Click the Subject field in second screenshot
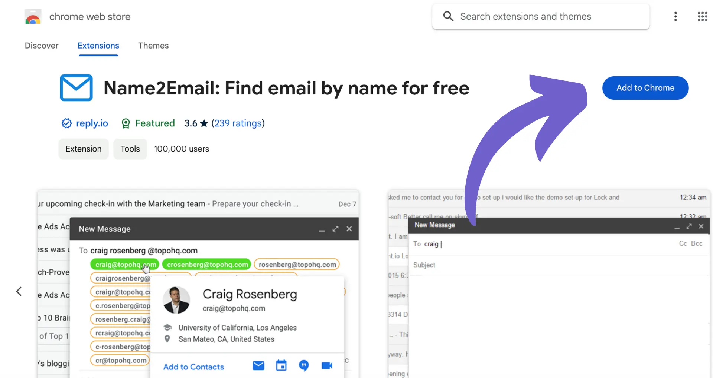The image size is (713, 378). 559,265
